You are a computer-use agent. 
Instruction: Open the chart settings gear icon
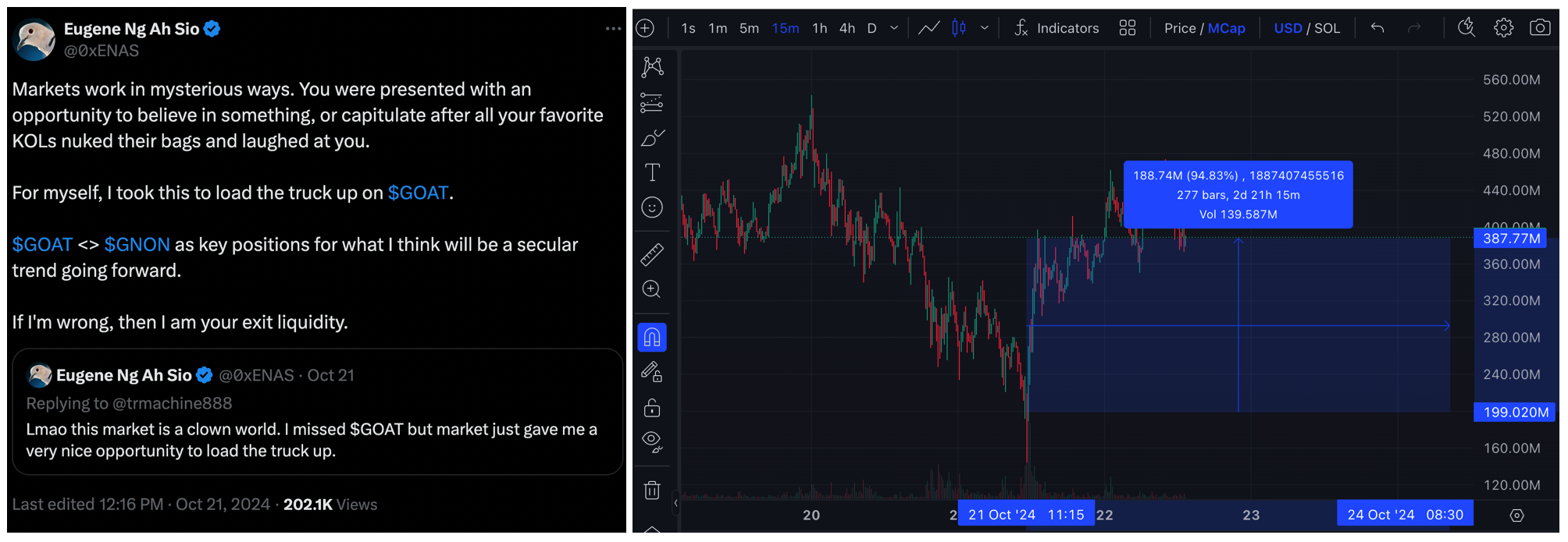1503,28
